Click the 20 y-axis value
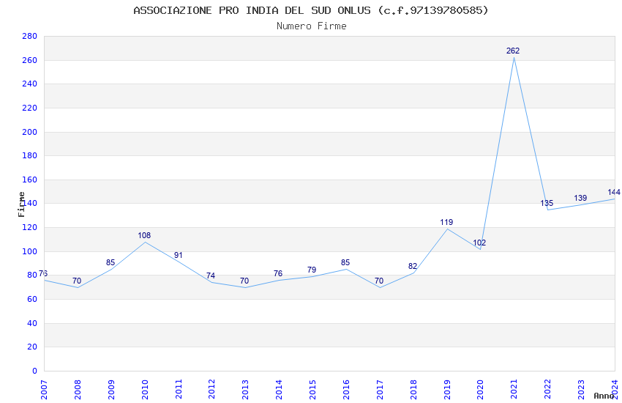Screen dimensions: 622x403 pos(32,347)
